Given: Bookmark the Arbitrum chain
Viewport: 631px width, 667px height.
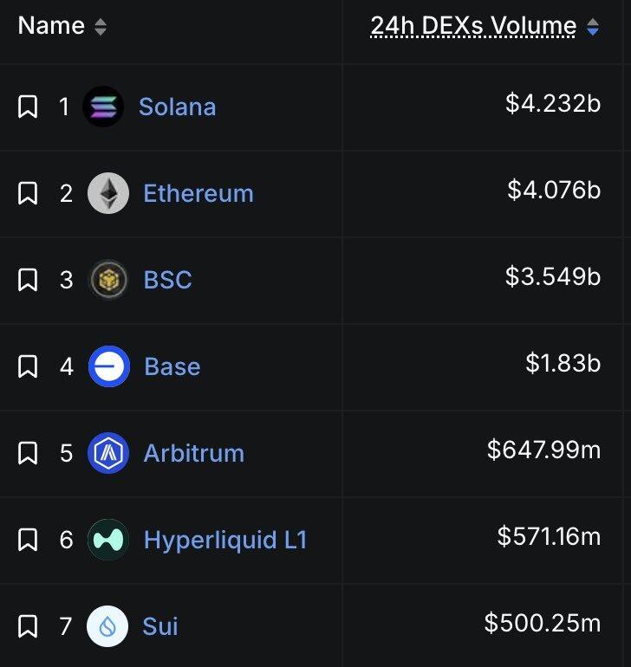Looking at the screenshot, I should tap(28, 453).
